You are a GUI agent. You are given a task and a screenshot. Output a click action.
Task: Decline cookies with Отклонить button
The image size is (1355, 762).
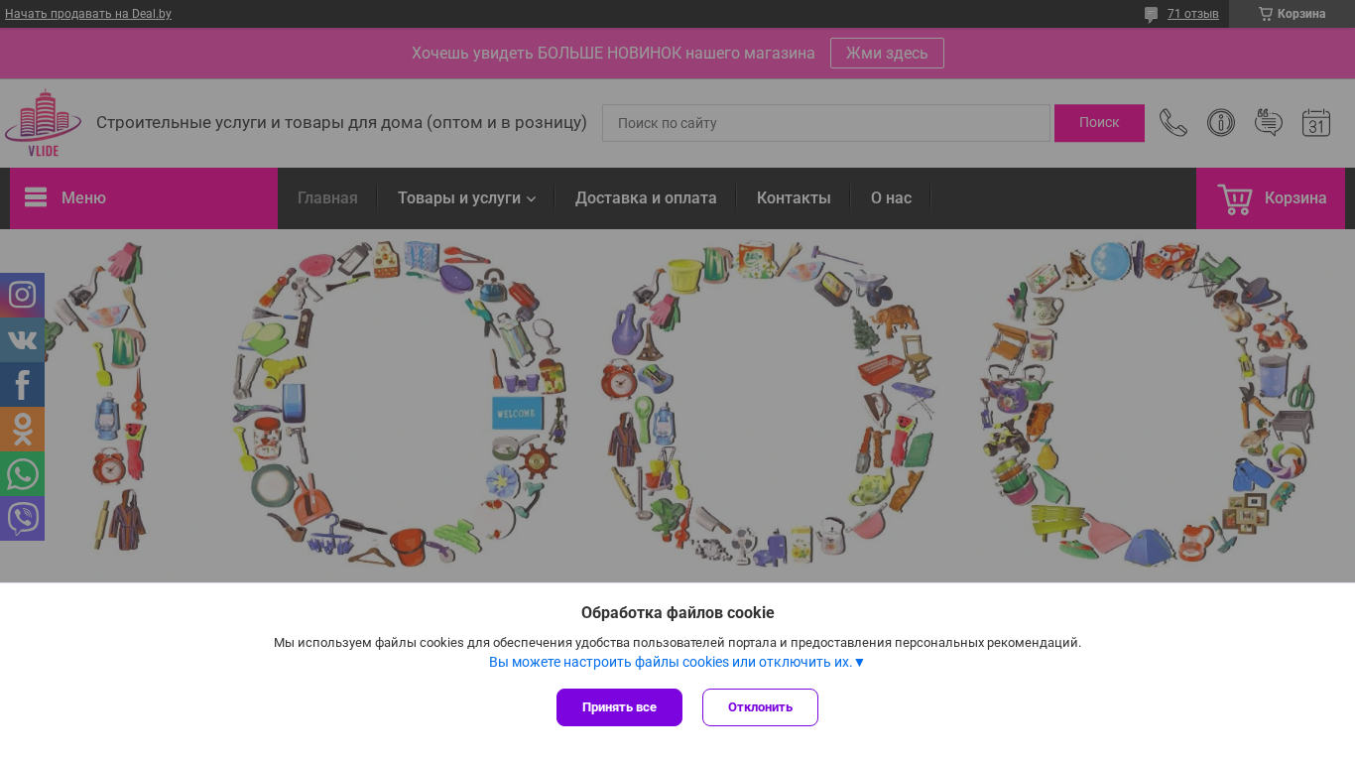tap(760, 707)
